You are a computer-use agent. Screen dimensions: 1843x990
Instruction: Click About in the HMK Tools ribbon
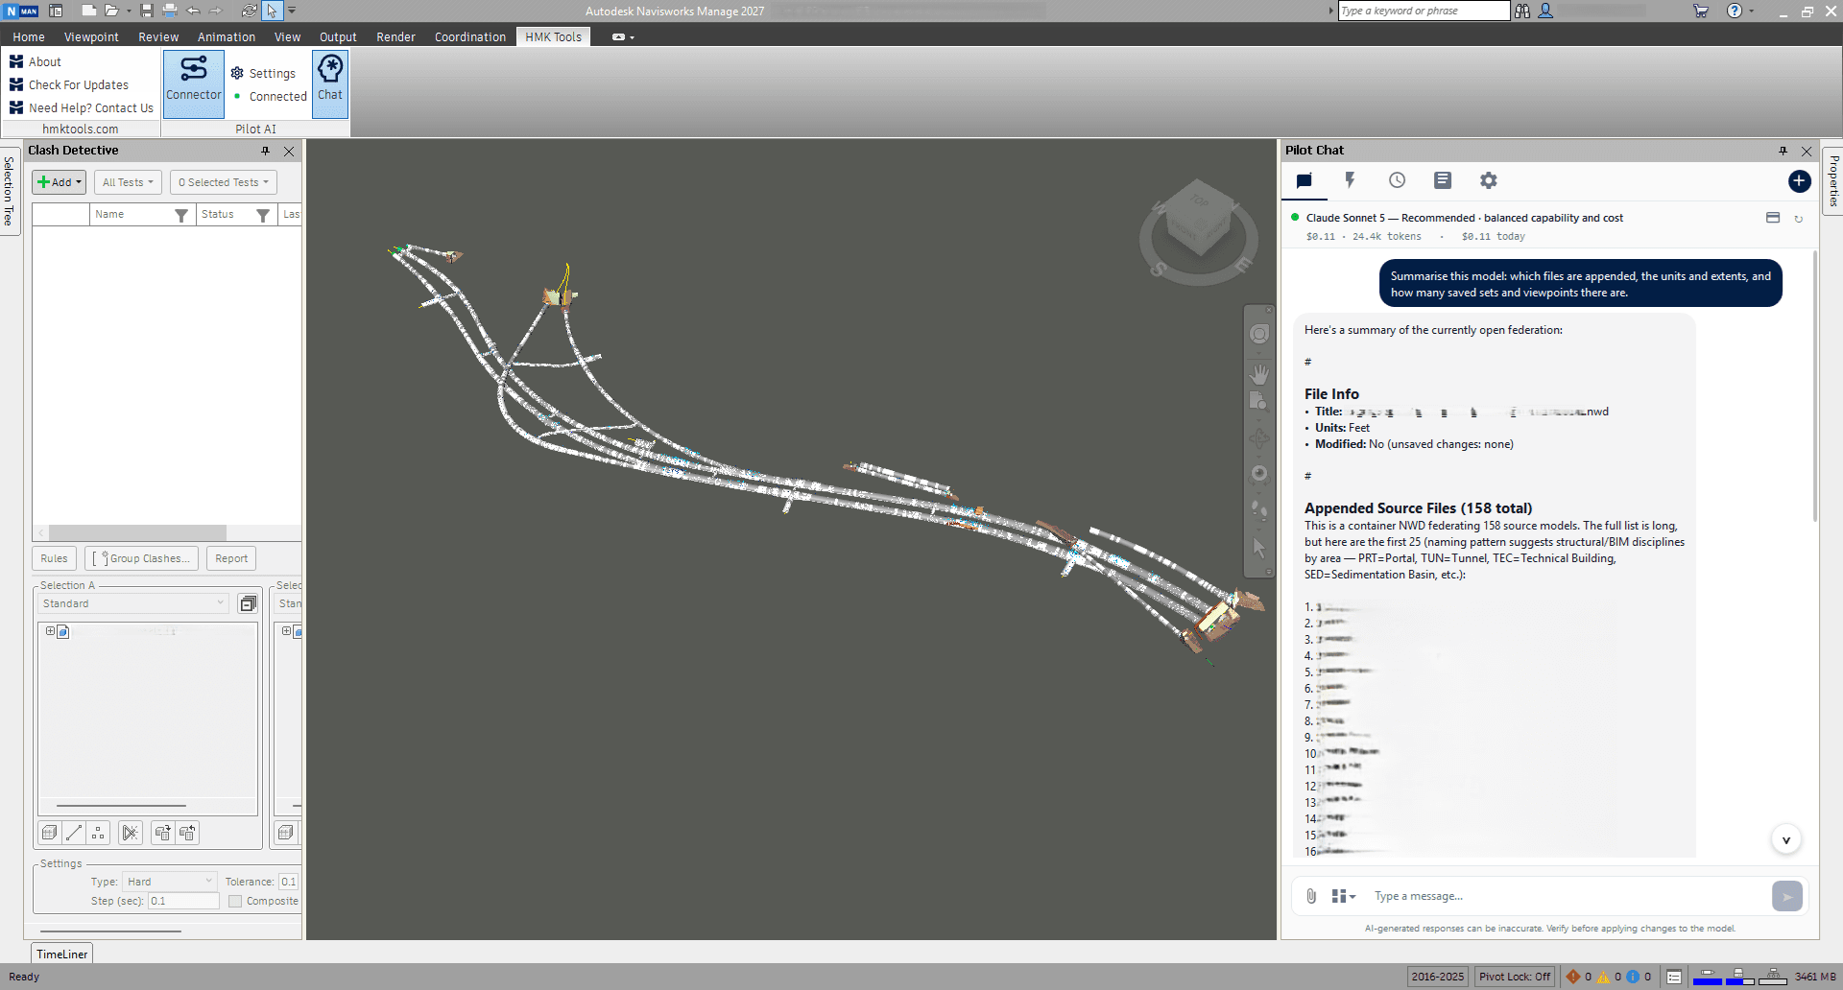36,61
